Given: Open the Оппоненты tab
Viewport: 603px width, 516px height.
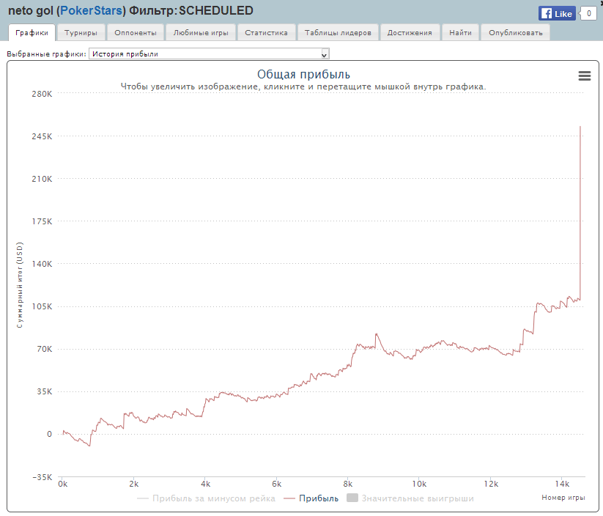Looking at the screenshot, I should pyautogui.click(x=136, y=33).
